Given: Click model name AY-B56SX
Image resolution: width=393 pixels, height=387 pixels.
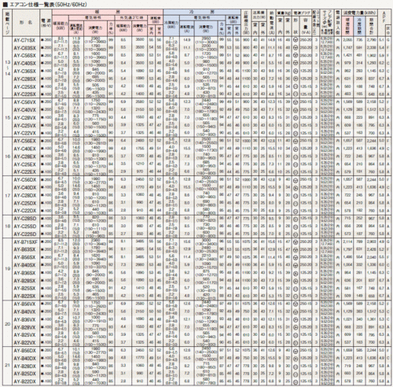Looking at the screenshot, I should tap(25, 257).
